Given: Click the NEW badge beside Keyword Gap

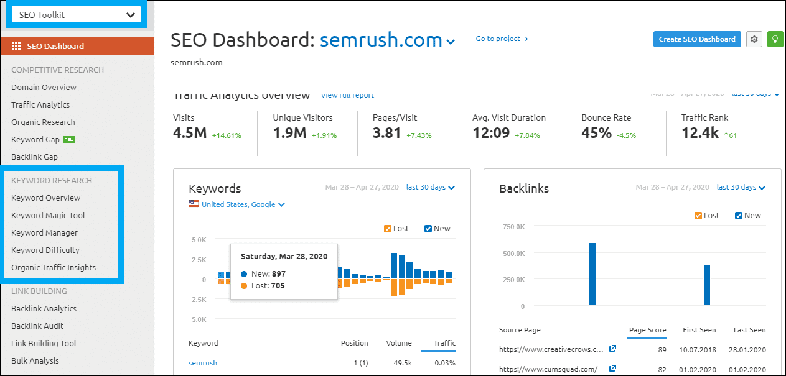Looking at the screenshot, I should (x=68, y=139).
